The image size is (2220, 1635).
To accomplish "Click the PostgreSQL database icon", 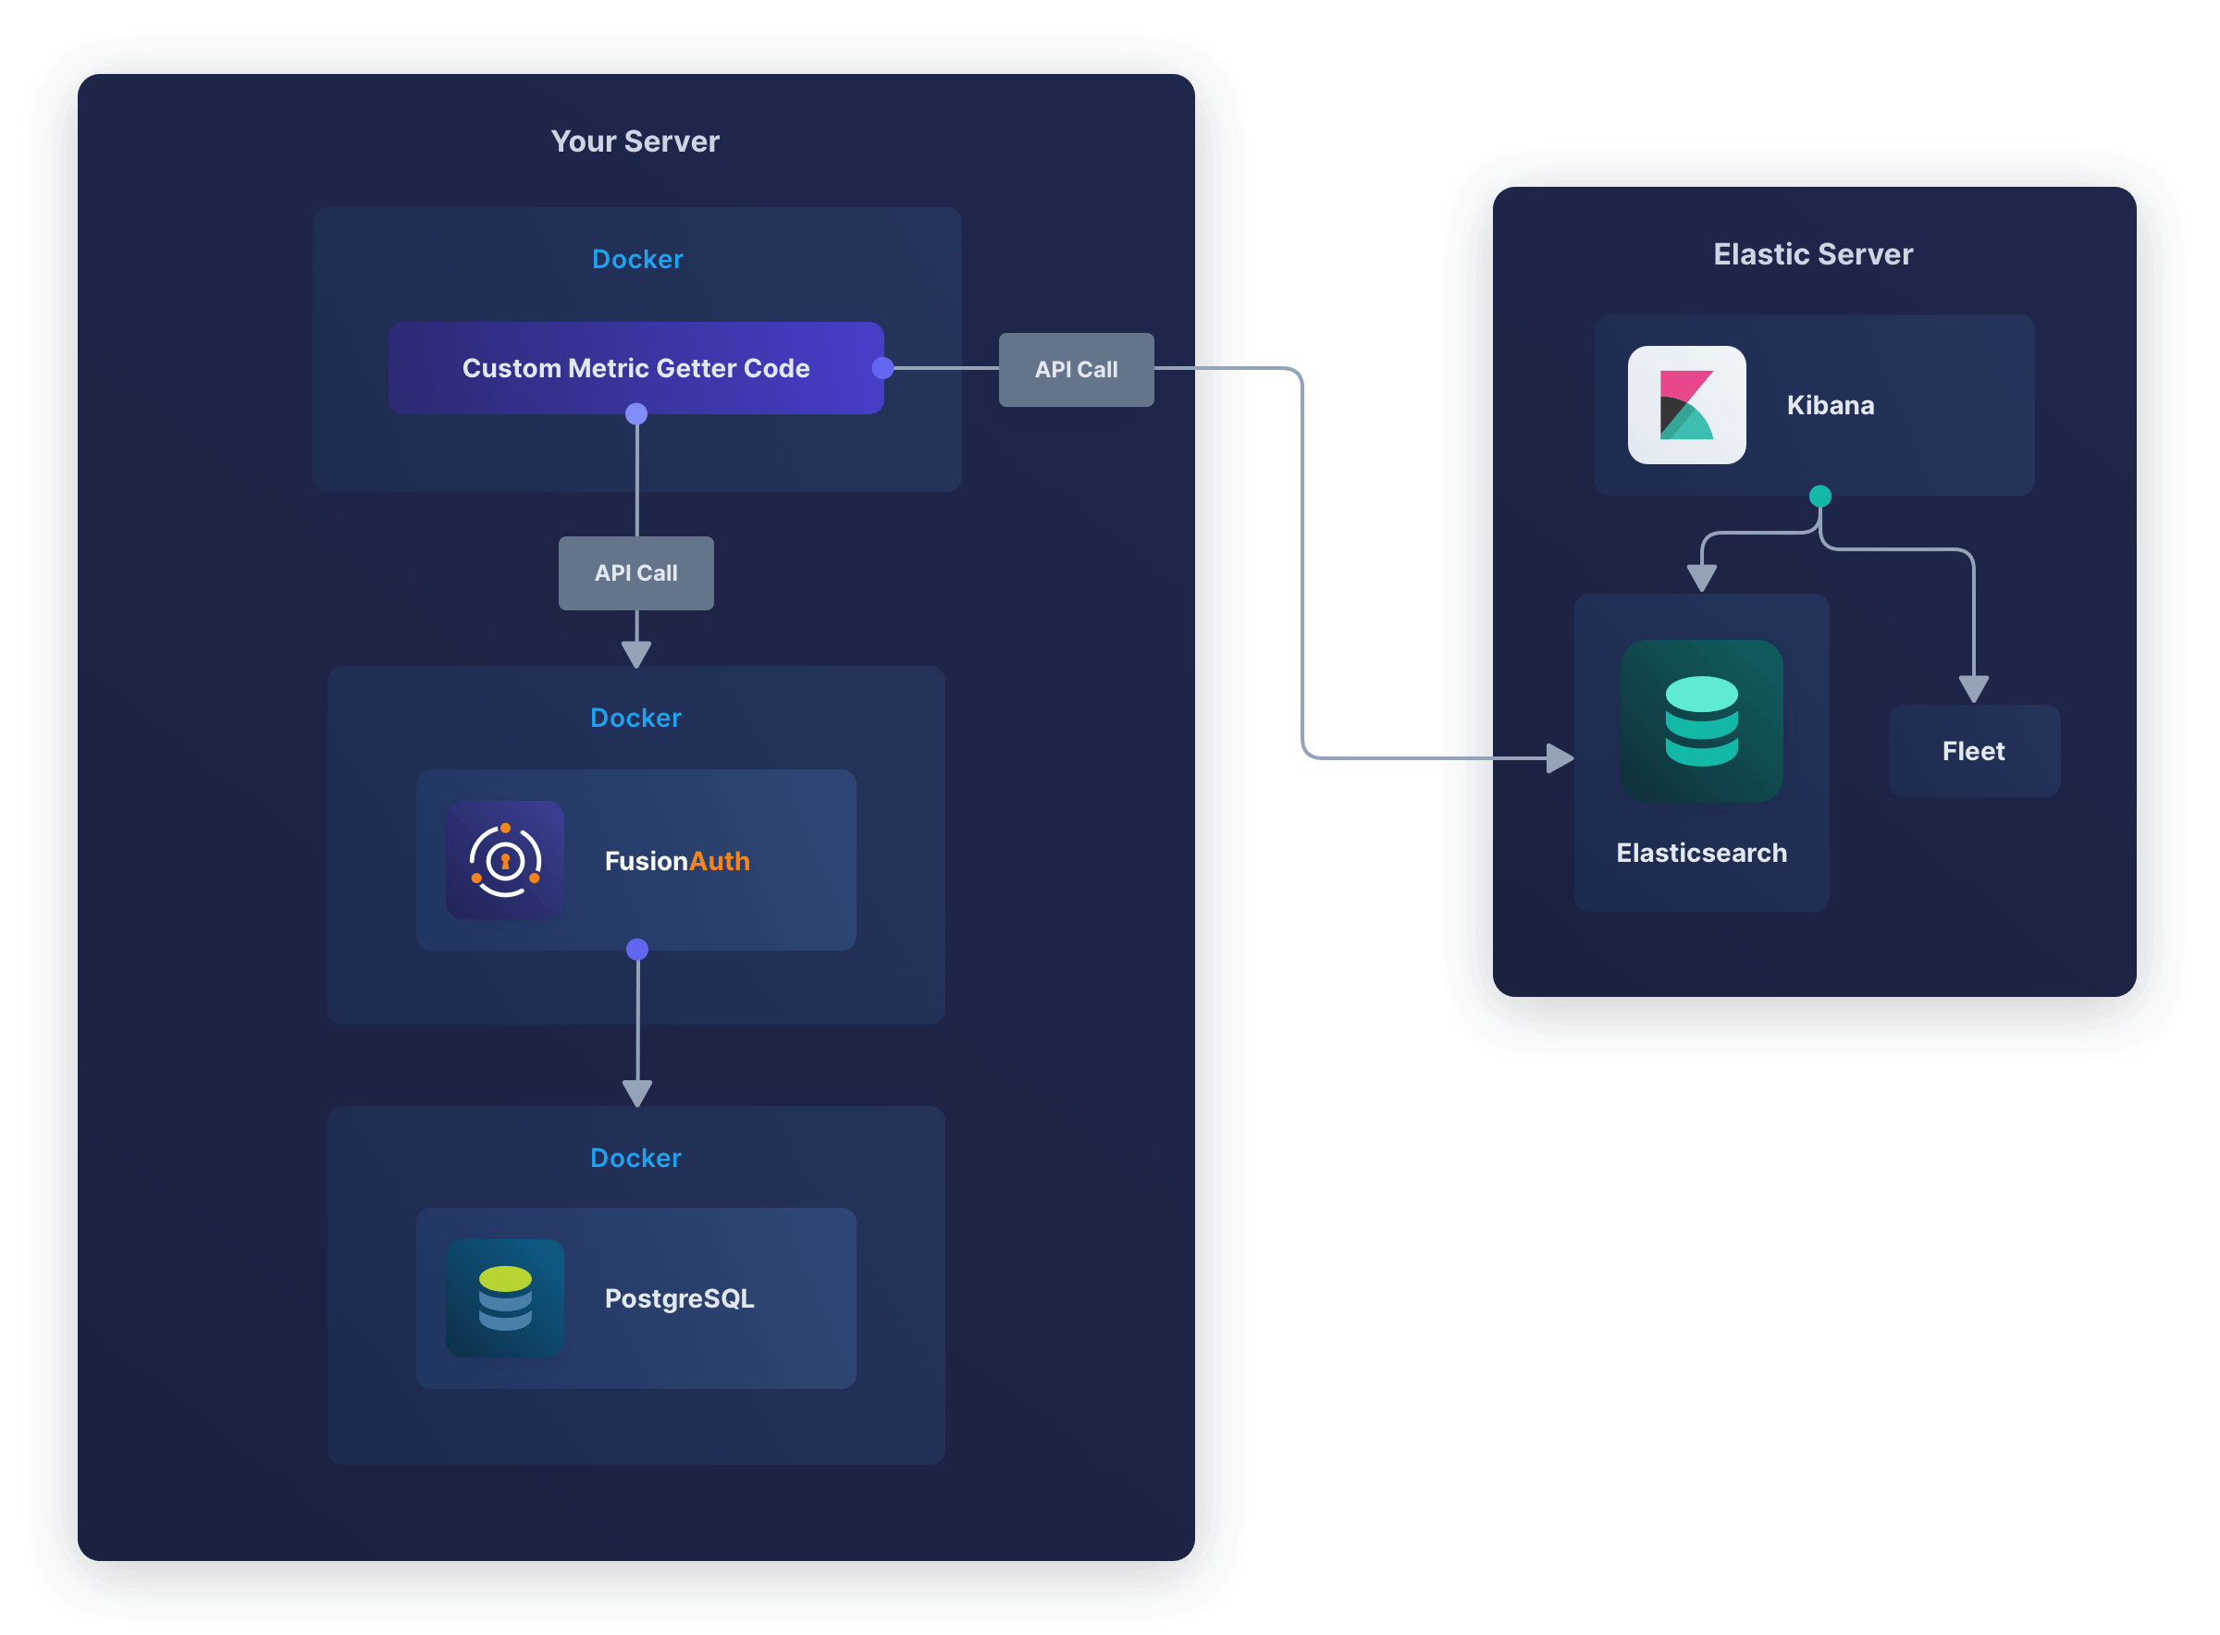I will 505,1298.
